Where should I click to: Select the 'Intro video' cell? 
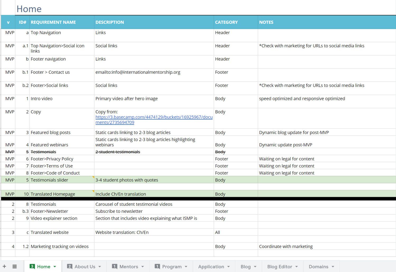(x=62, y=101)
